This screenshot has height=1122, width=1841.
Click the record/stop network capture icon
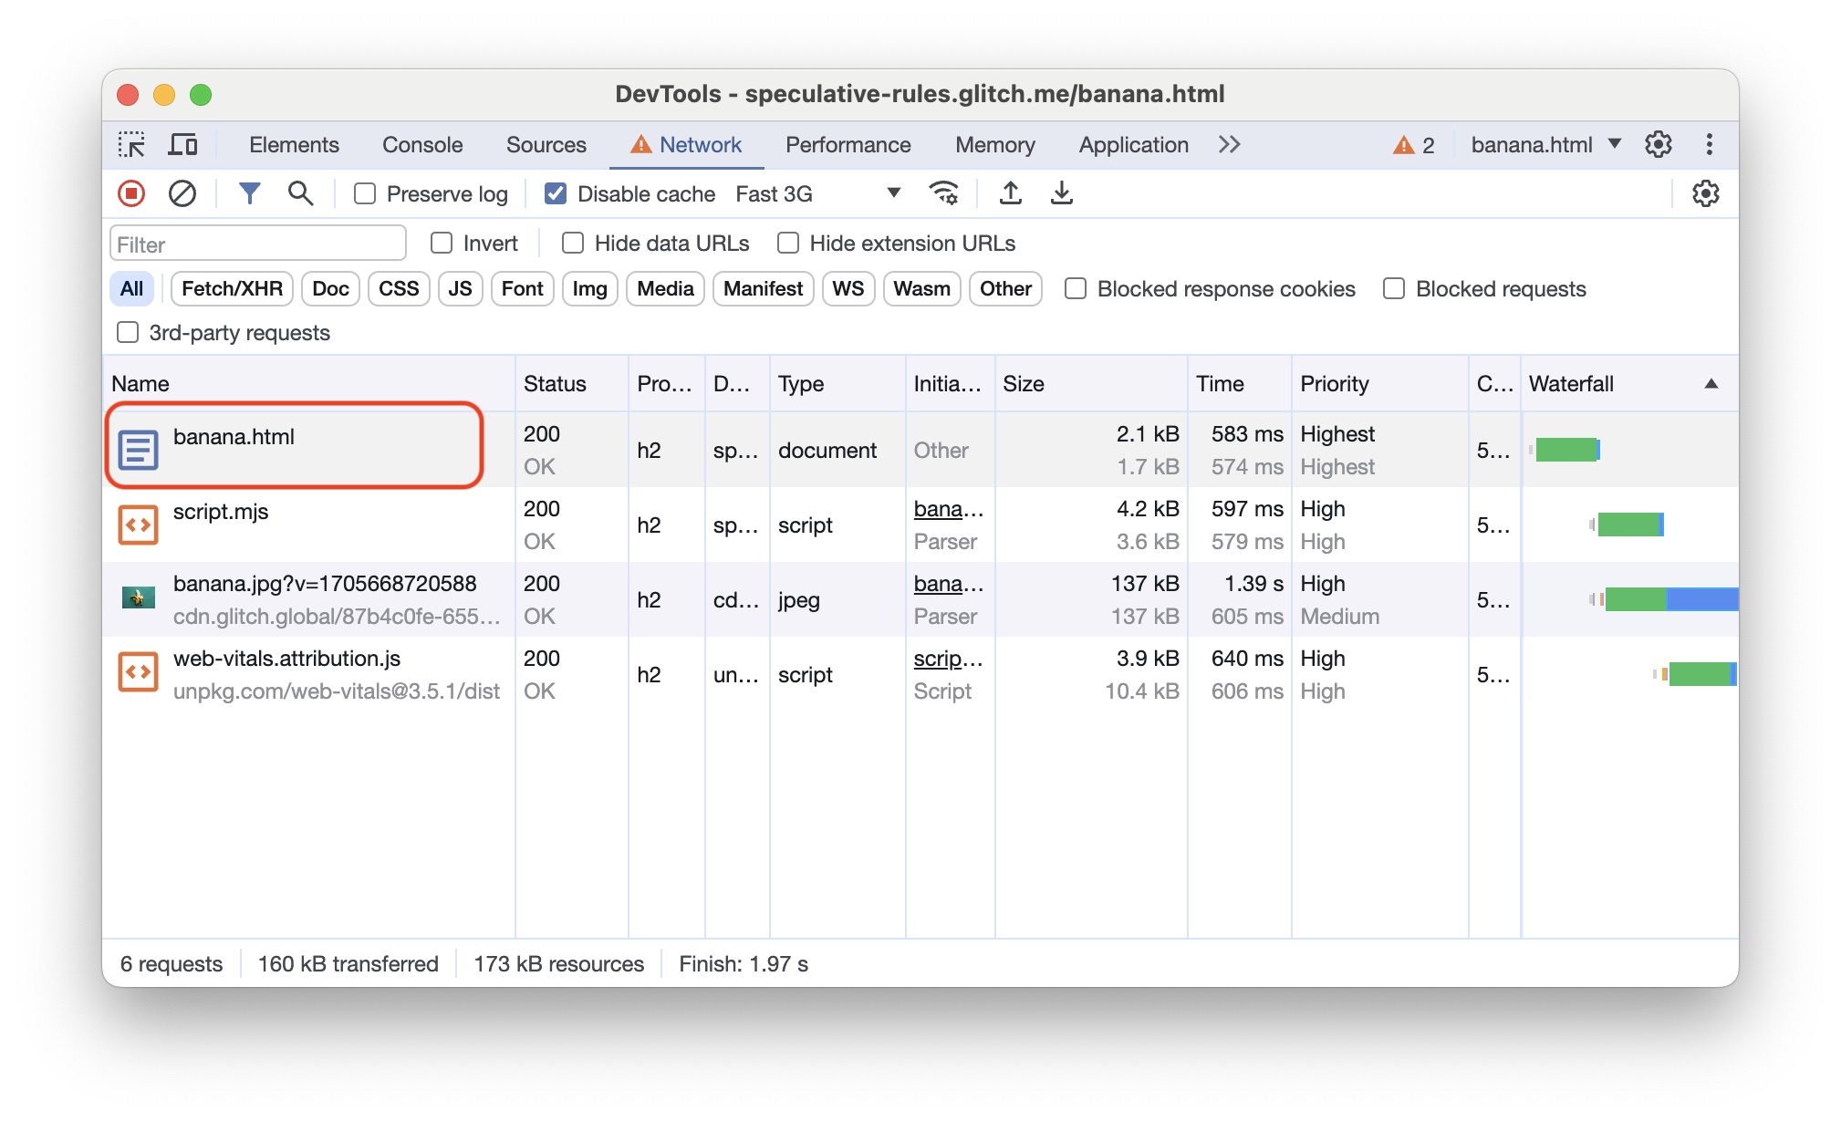pos(134,194)
